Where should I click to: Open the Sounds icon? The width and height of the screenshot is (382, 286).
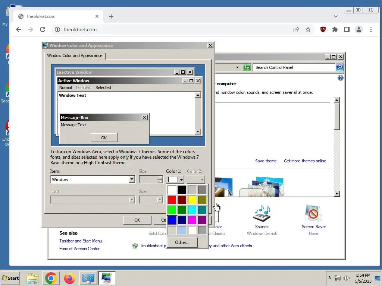coord(262,213)
